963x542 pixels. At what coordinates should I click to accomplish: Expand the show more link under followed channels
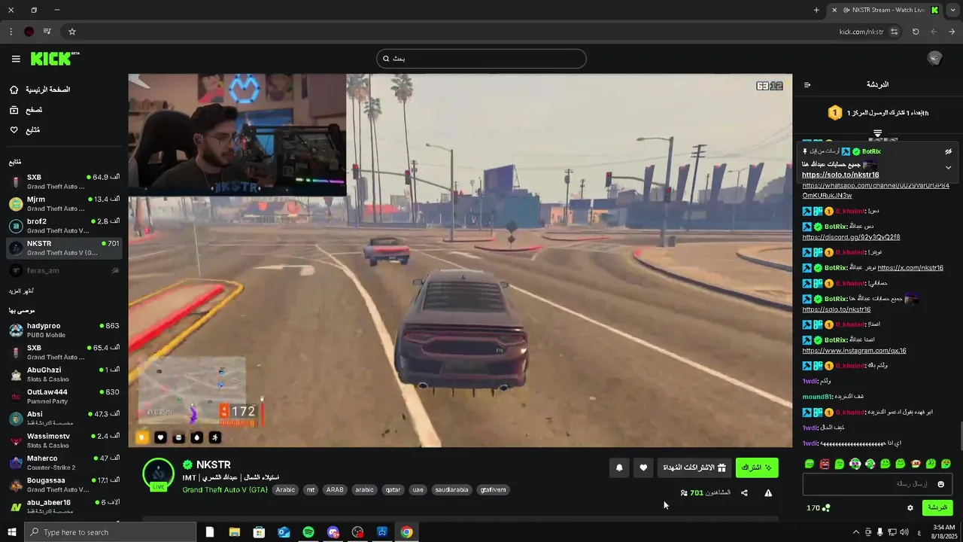tap(21, 291)
